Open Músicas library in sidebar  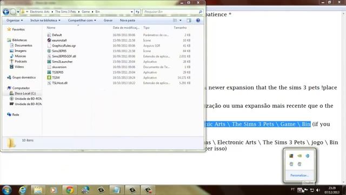[x=21, y=56]
